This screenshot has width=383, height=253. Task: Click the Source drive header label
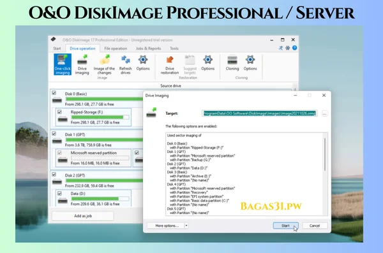(x=170, y=85)
